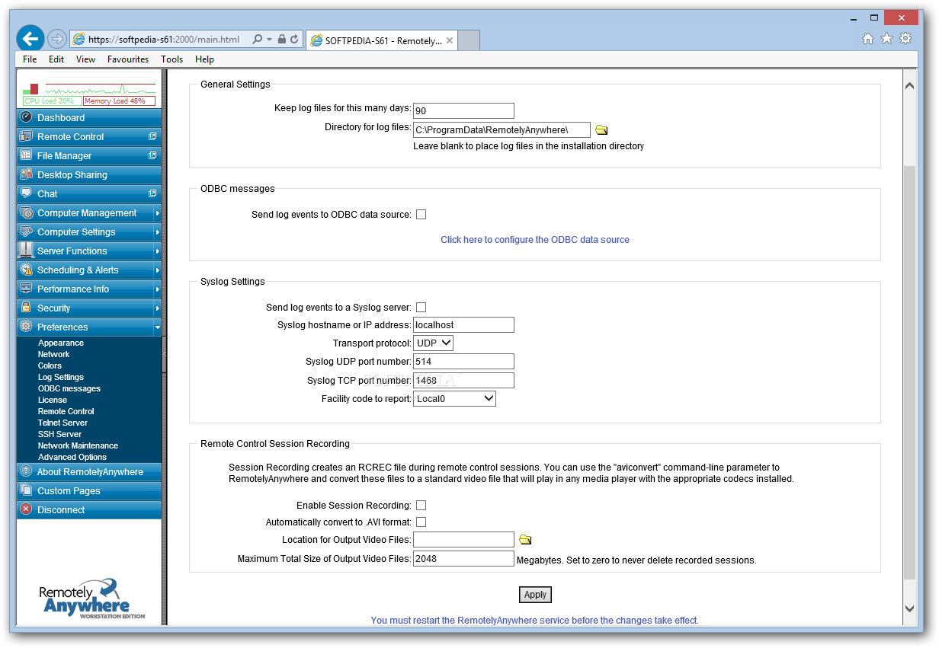Click the Refresh icon in address bar
This screenshot has width=939, height=648.
point(294,39)
